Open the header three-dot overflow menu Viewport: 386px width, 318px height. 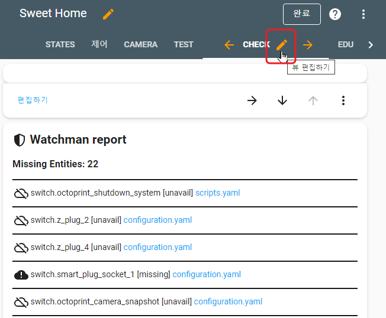pos(364,14)
